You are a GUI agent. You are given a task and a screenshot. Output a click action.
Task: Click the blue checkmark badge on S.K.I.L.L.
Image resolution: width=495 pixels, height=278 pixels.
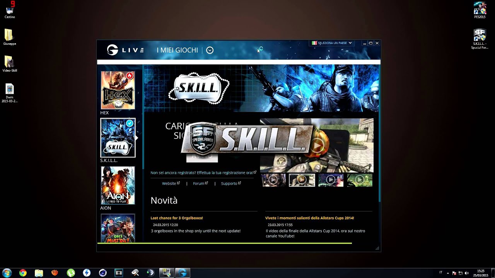130,123
